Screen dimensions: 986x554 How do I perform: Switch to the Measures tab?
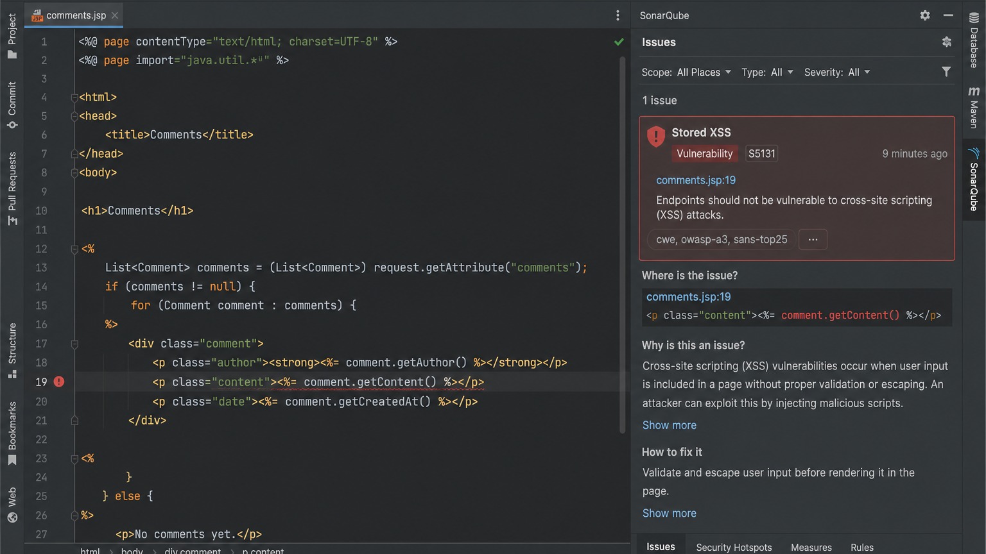point(811,547)
